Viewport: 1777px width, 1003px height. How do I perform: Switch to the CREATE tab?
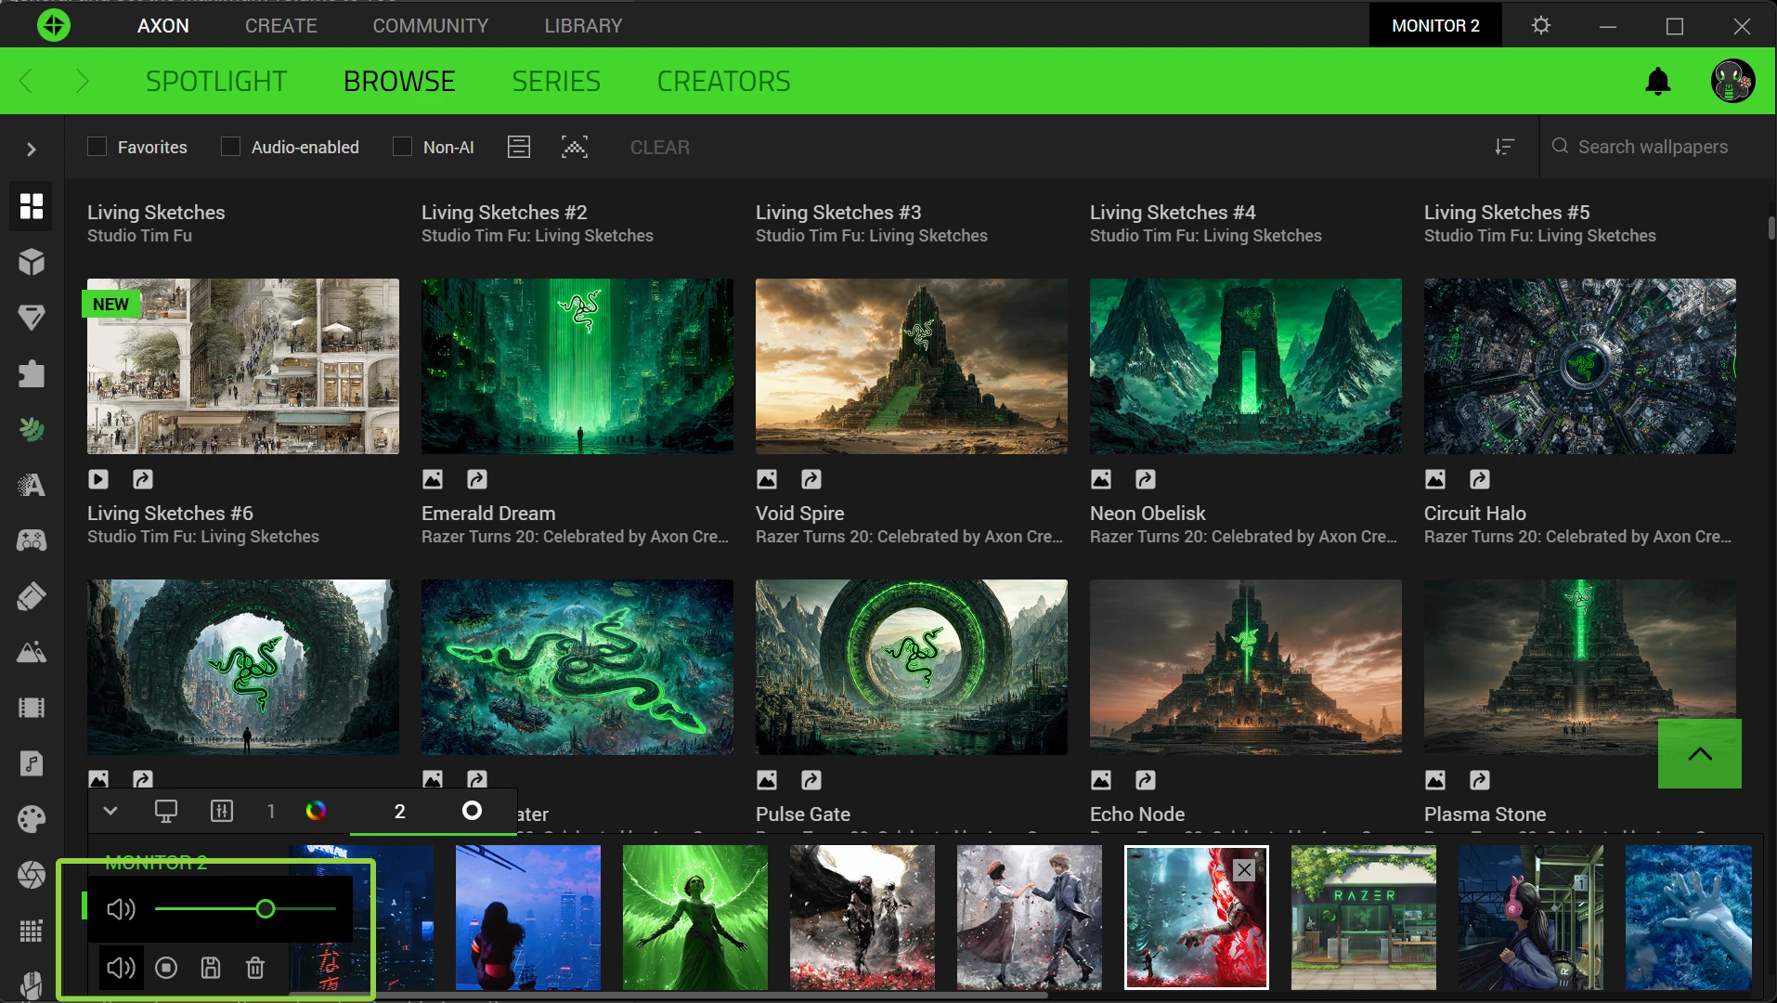(281, 25)
